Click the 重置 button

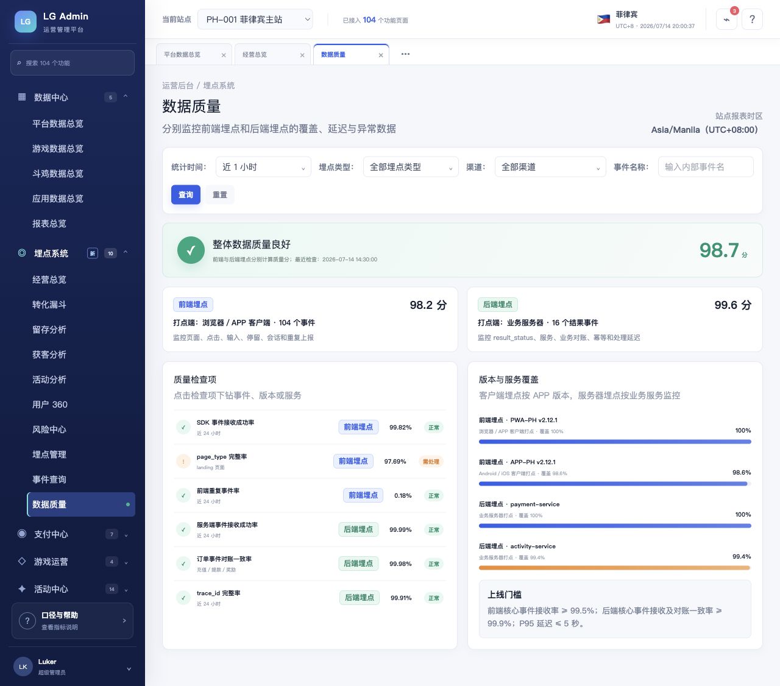tap(220, 195)
